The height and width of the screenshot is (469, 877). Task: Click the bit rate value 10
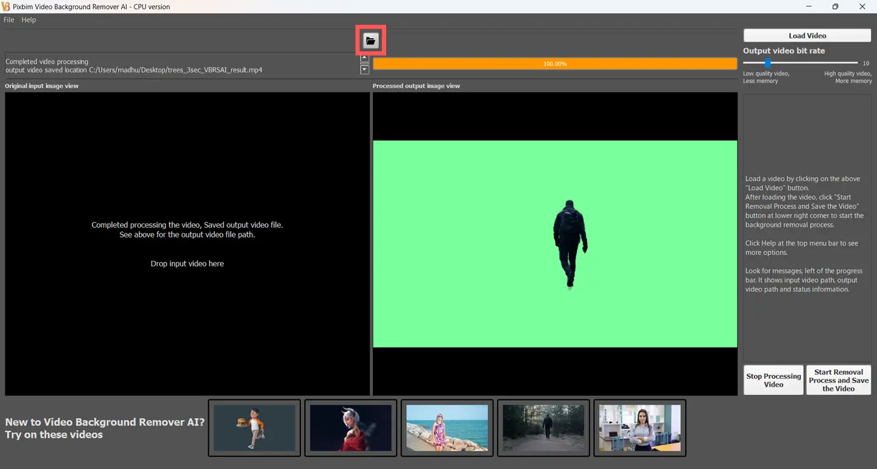click(866, 63)
